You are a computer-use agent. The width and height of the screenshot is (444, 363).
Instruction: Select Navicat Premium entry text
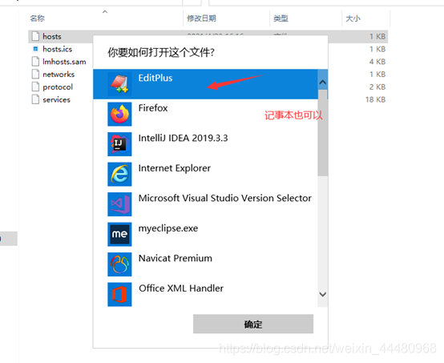(x=176, y=258)
